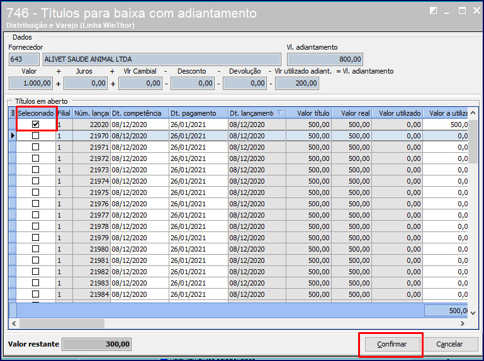
Task: Click the vertical scrollbar down arrow
Action: point(473,313)
